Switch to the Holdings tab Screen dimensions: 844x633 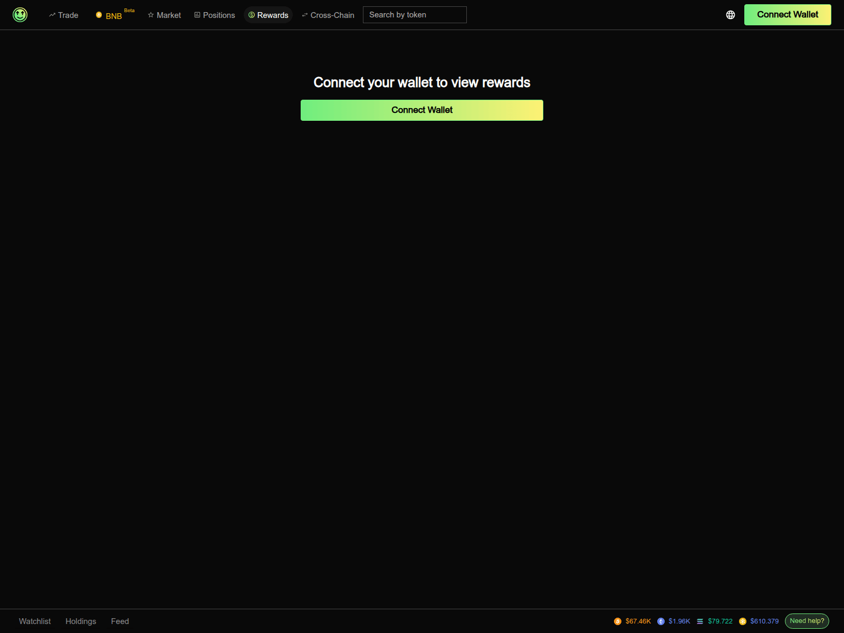[x=80, y=621]
